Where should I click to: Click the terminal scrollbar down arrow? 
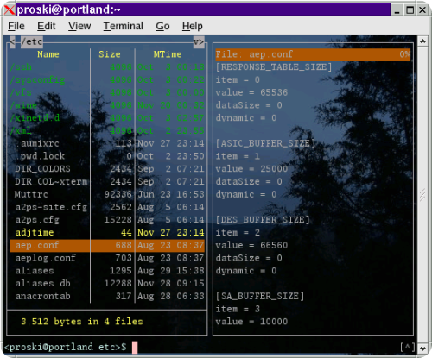422,349
